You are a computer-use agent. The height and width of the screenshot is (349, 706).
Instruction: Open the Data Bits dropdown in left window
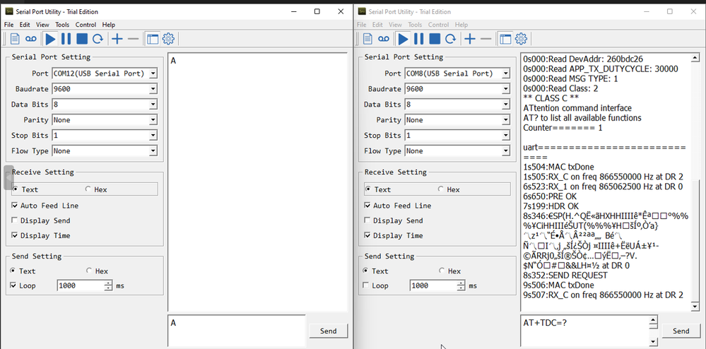(x=153, y=105)
